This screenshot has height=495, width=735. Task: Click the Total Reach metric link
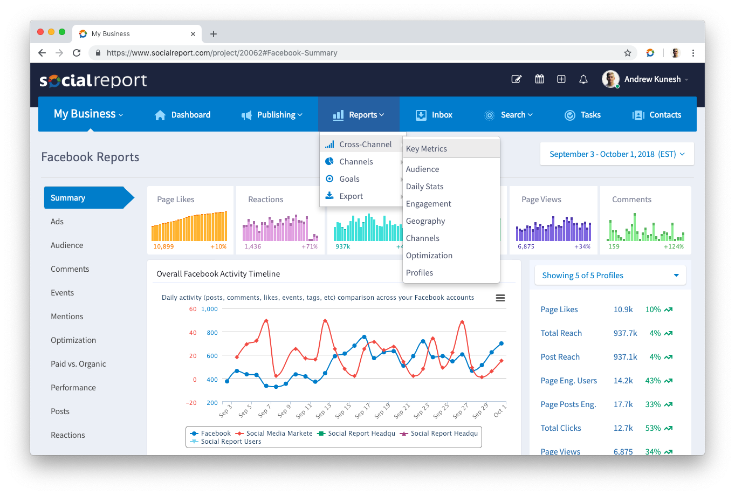(561, 333)
